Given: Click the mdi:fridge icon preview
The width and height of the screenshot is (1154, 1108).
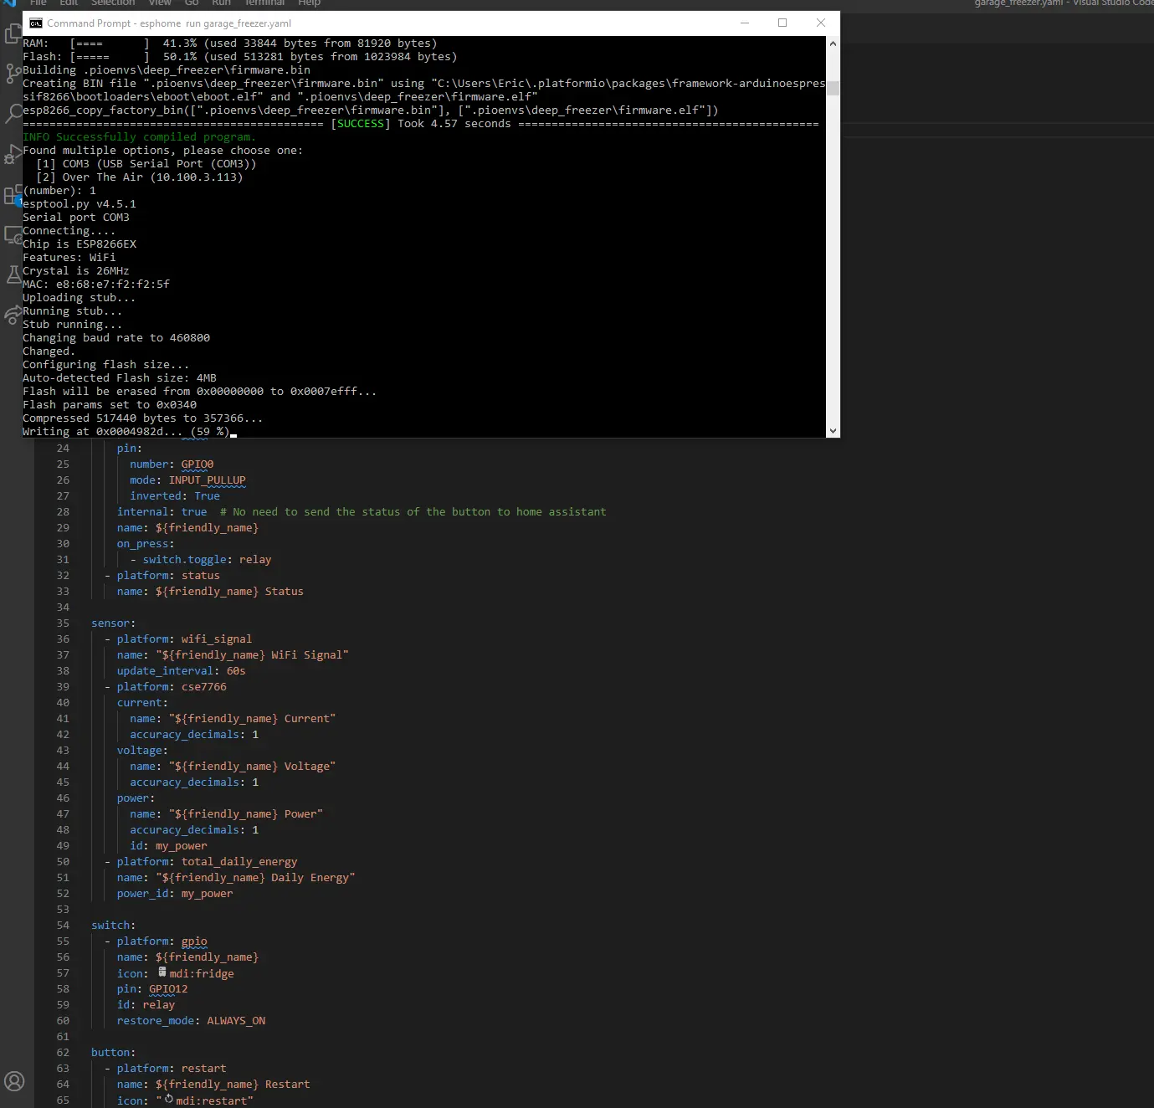Looking at the screenshot, I should (x=162, y=972).
